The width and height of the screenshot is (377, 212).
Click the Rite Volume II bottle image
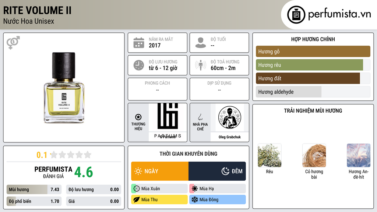tap(64, 88)
